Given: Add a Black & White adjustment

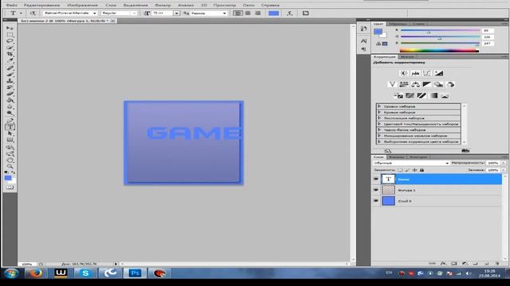Looking at the screenshot, I should click(427, 84).
